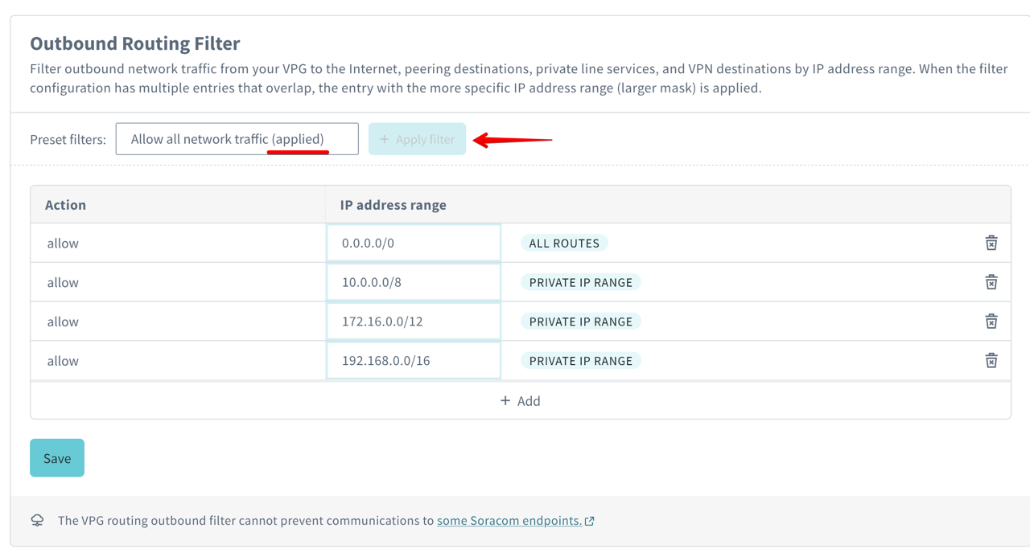
Task: Click PRIVATE IP RANGE badge for 172.16.0.0/12
Action: [581, 322]
